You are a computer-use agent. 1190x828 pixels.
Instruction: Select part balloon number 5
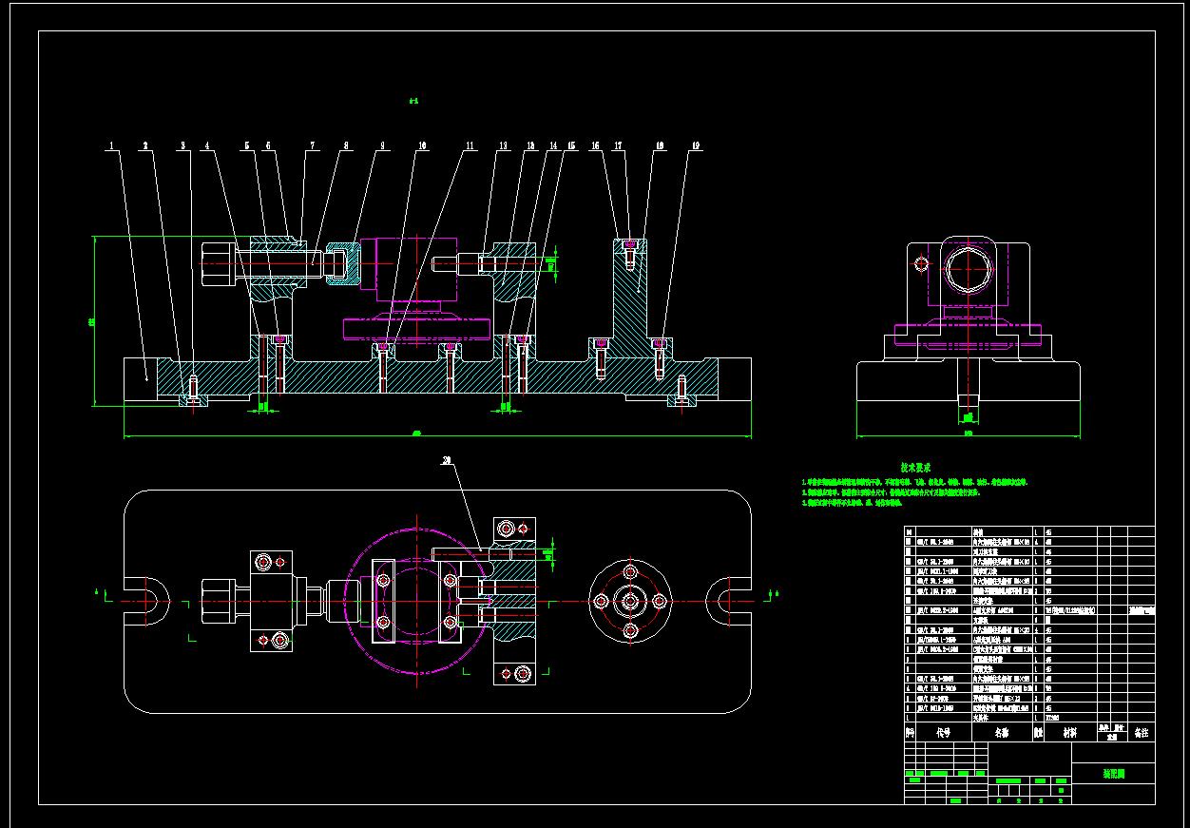(x=247, y=146)
